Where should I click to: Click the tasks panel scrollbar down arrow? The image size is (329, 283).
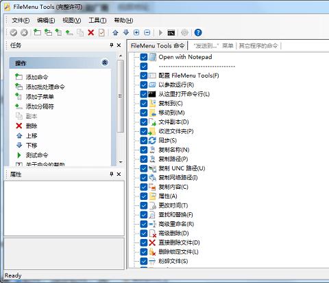click(x=121, y=162)
